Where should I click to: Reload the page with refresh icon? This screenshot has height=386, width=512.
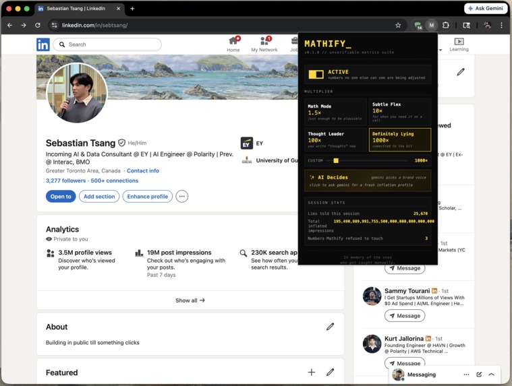pyautogui.click(x=38, y=25)
